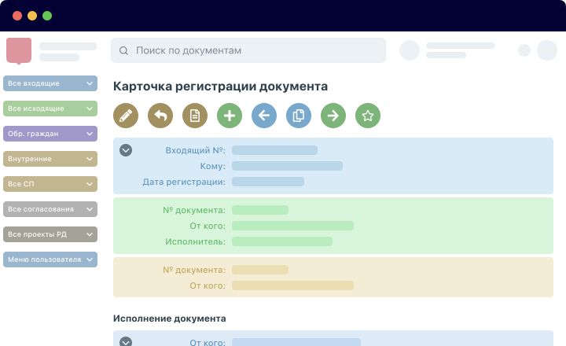Click the Исполнитель label

[195, 241]
